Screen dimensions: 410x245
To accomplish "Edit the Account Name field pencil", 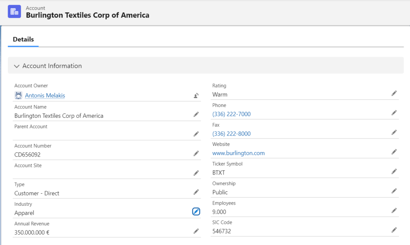I will 196,114.
